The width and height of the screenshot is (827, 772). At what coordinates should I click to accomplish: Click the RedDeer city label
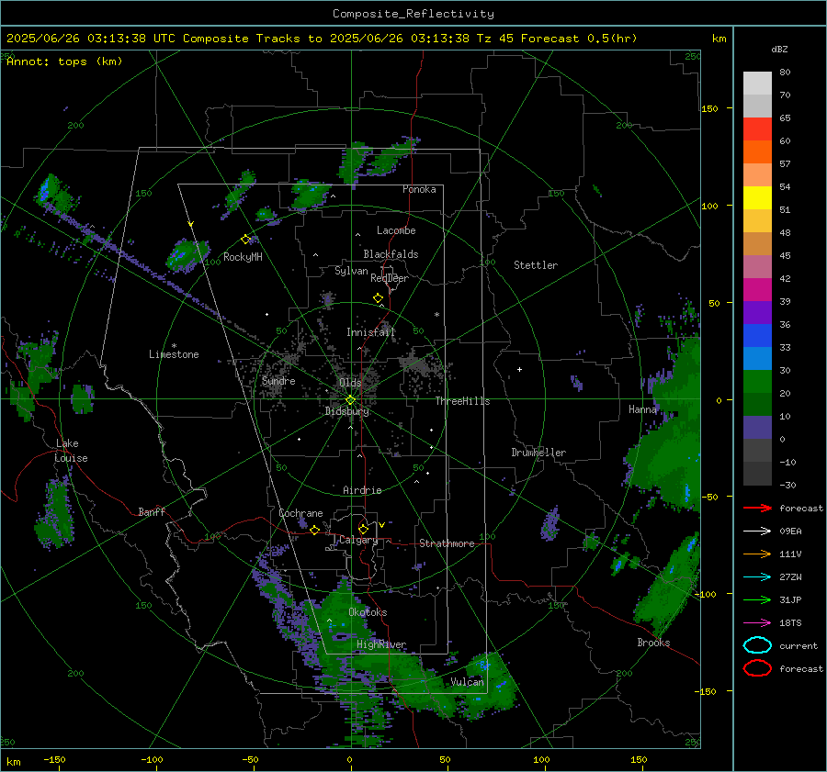pos(390,278)
